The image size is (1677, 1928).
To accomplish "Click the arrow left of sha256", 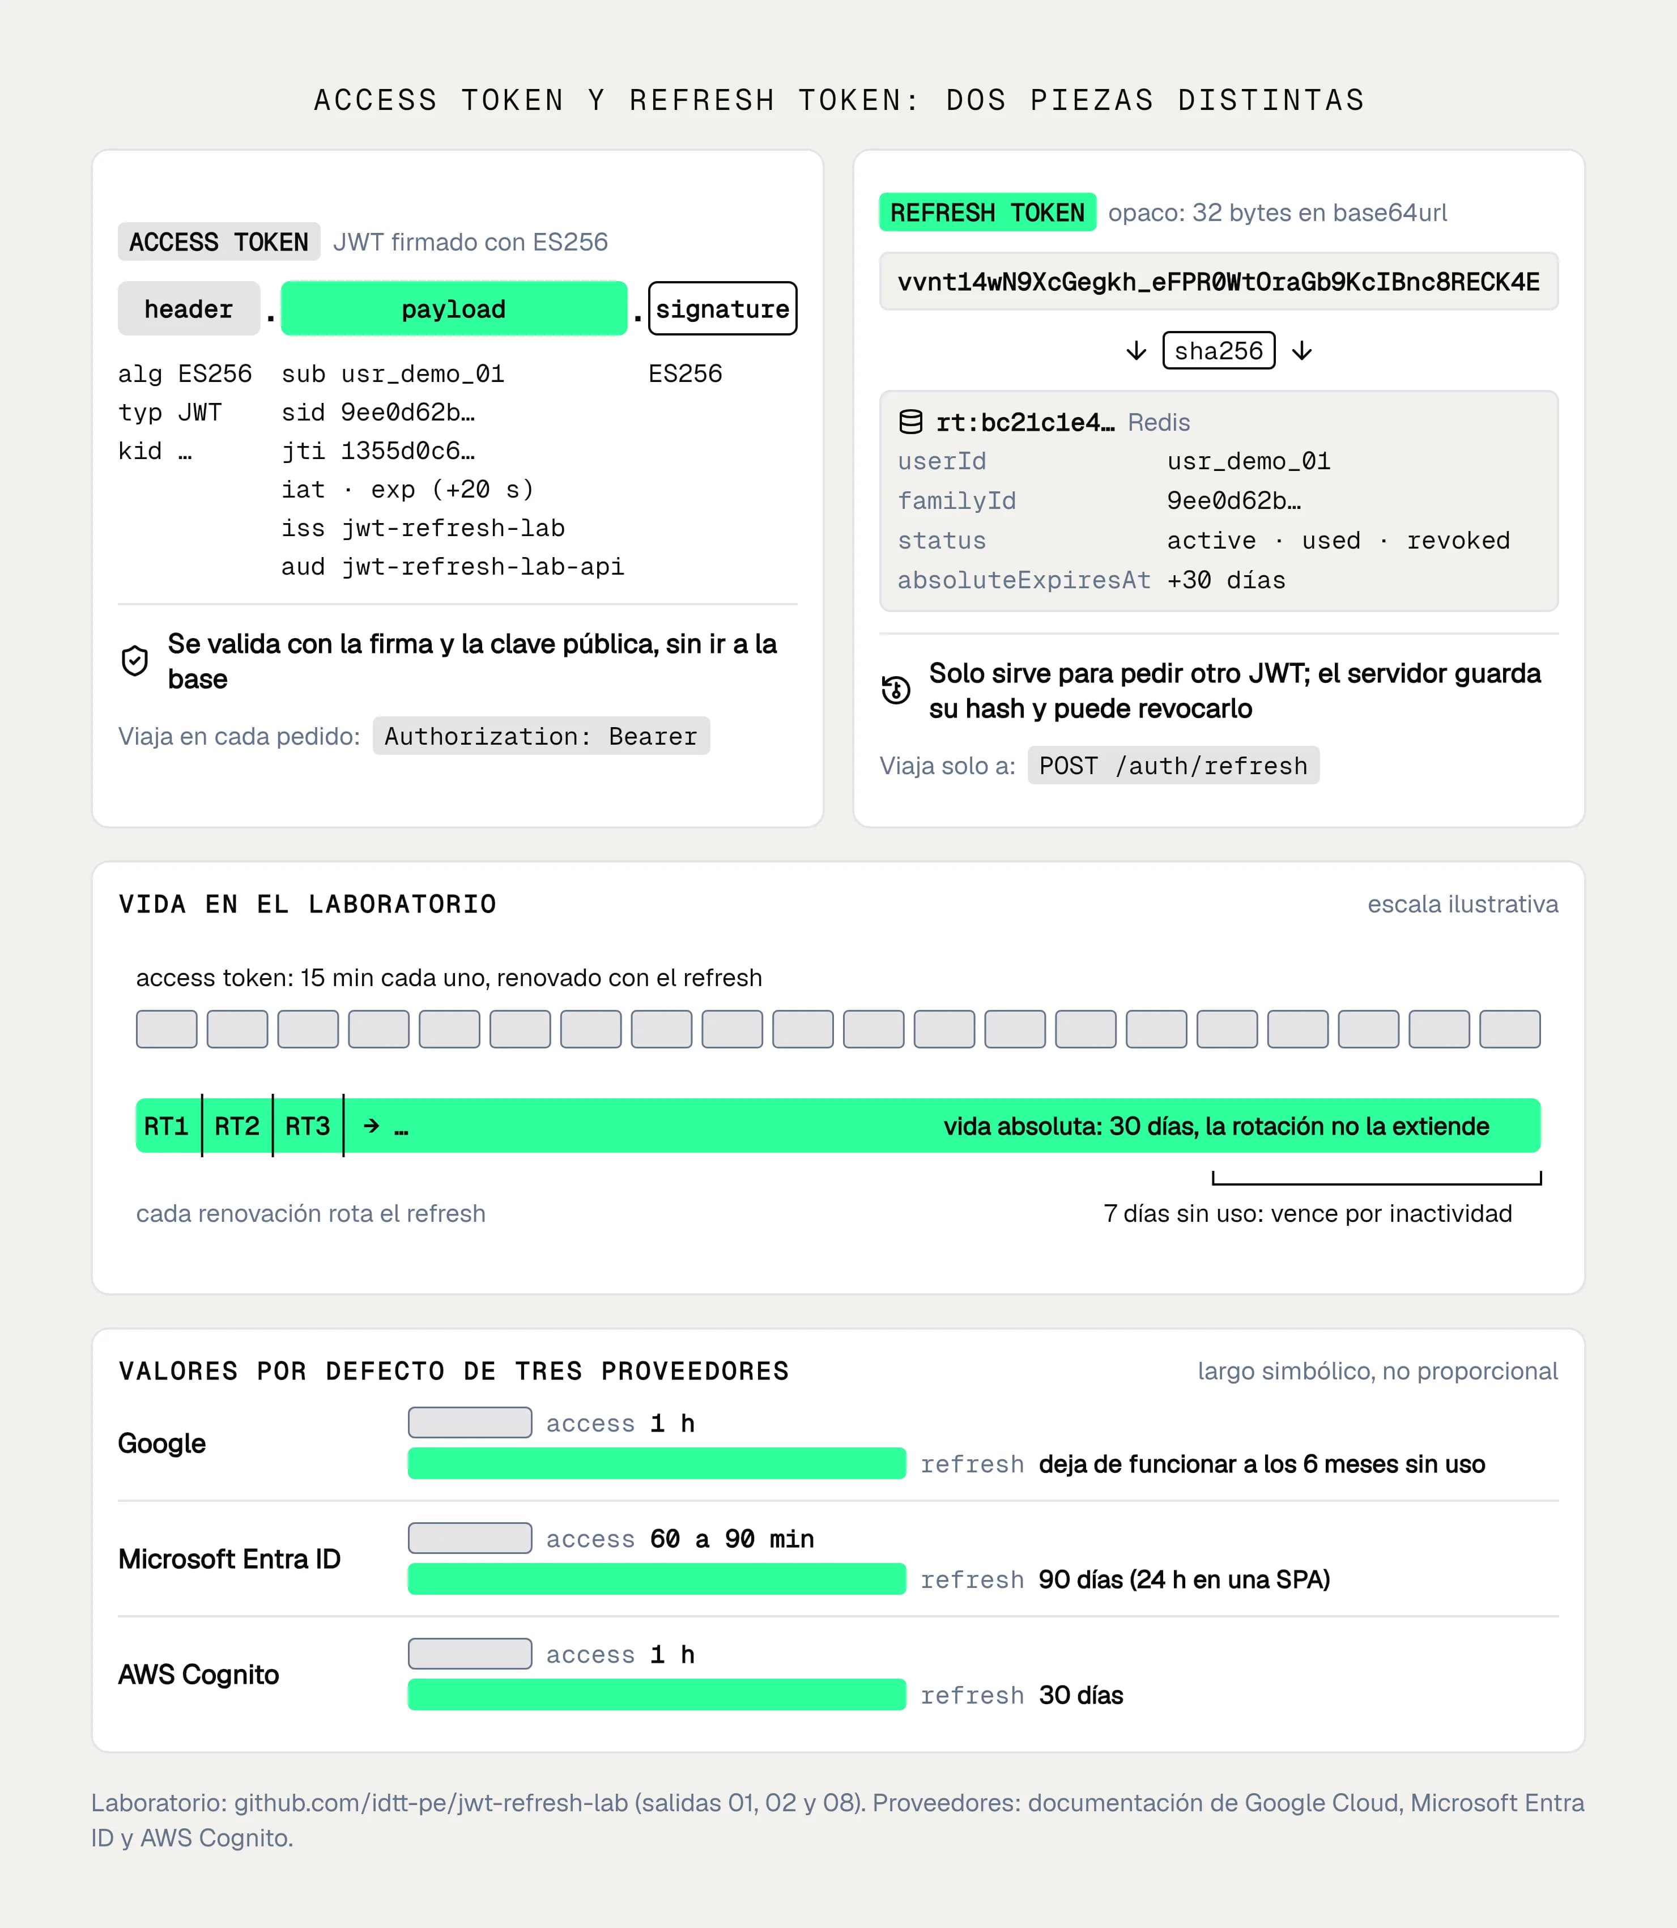I will click(x=1136, y=351).
